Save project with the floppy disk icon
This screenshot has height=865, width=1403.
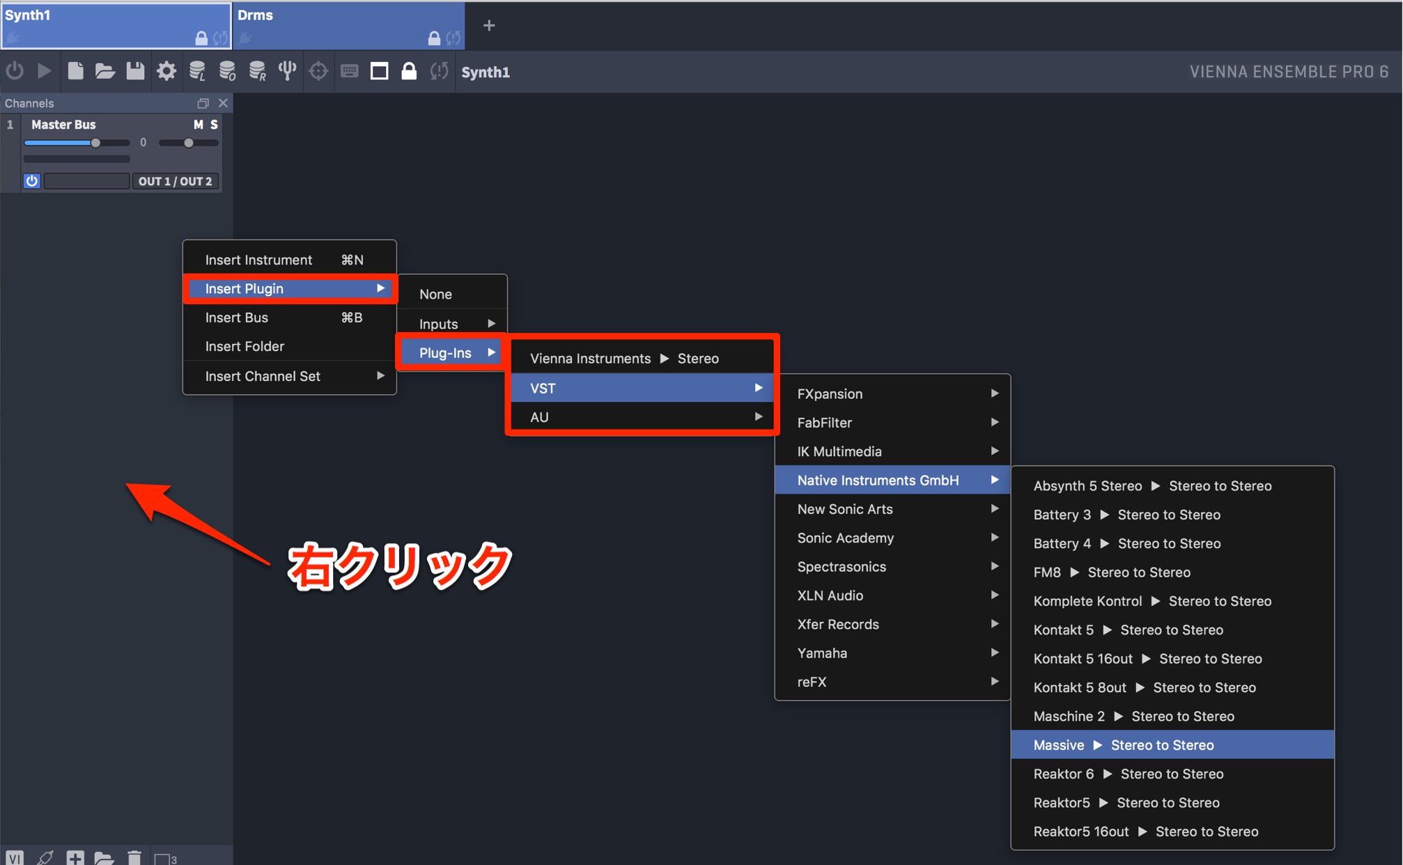point(135,71)
